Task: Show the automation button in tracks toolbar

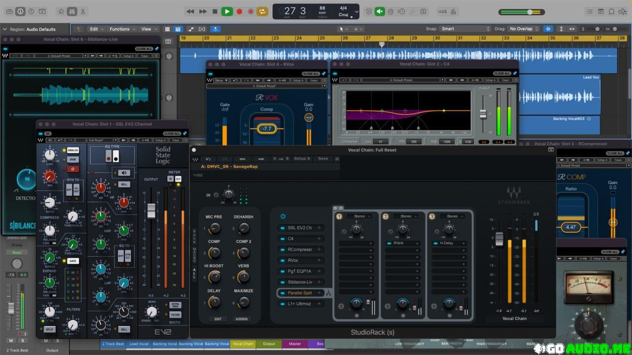Action: (x=191, y=29)
